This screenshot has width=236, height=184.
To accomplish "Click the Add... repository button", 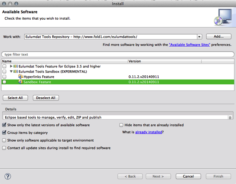I will (219, 36).
